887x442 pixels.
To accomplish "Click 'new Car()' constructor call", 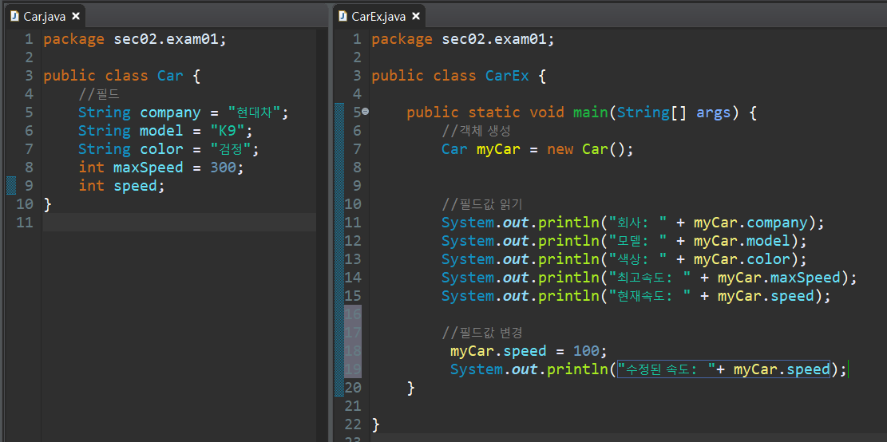I will click(x=585, y=149).
